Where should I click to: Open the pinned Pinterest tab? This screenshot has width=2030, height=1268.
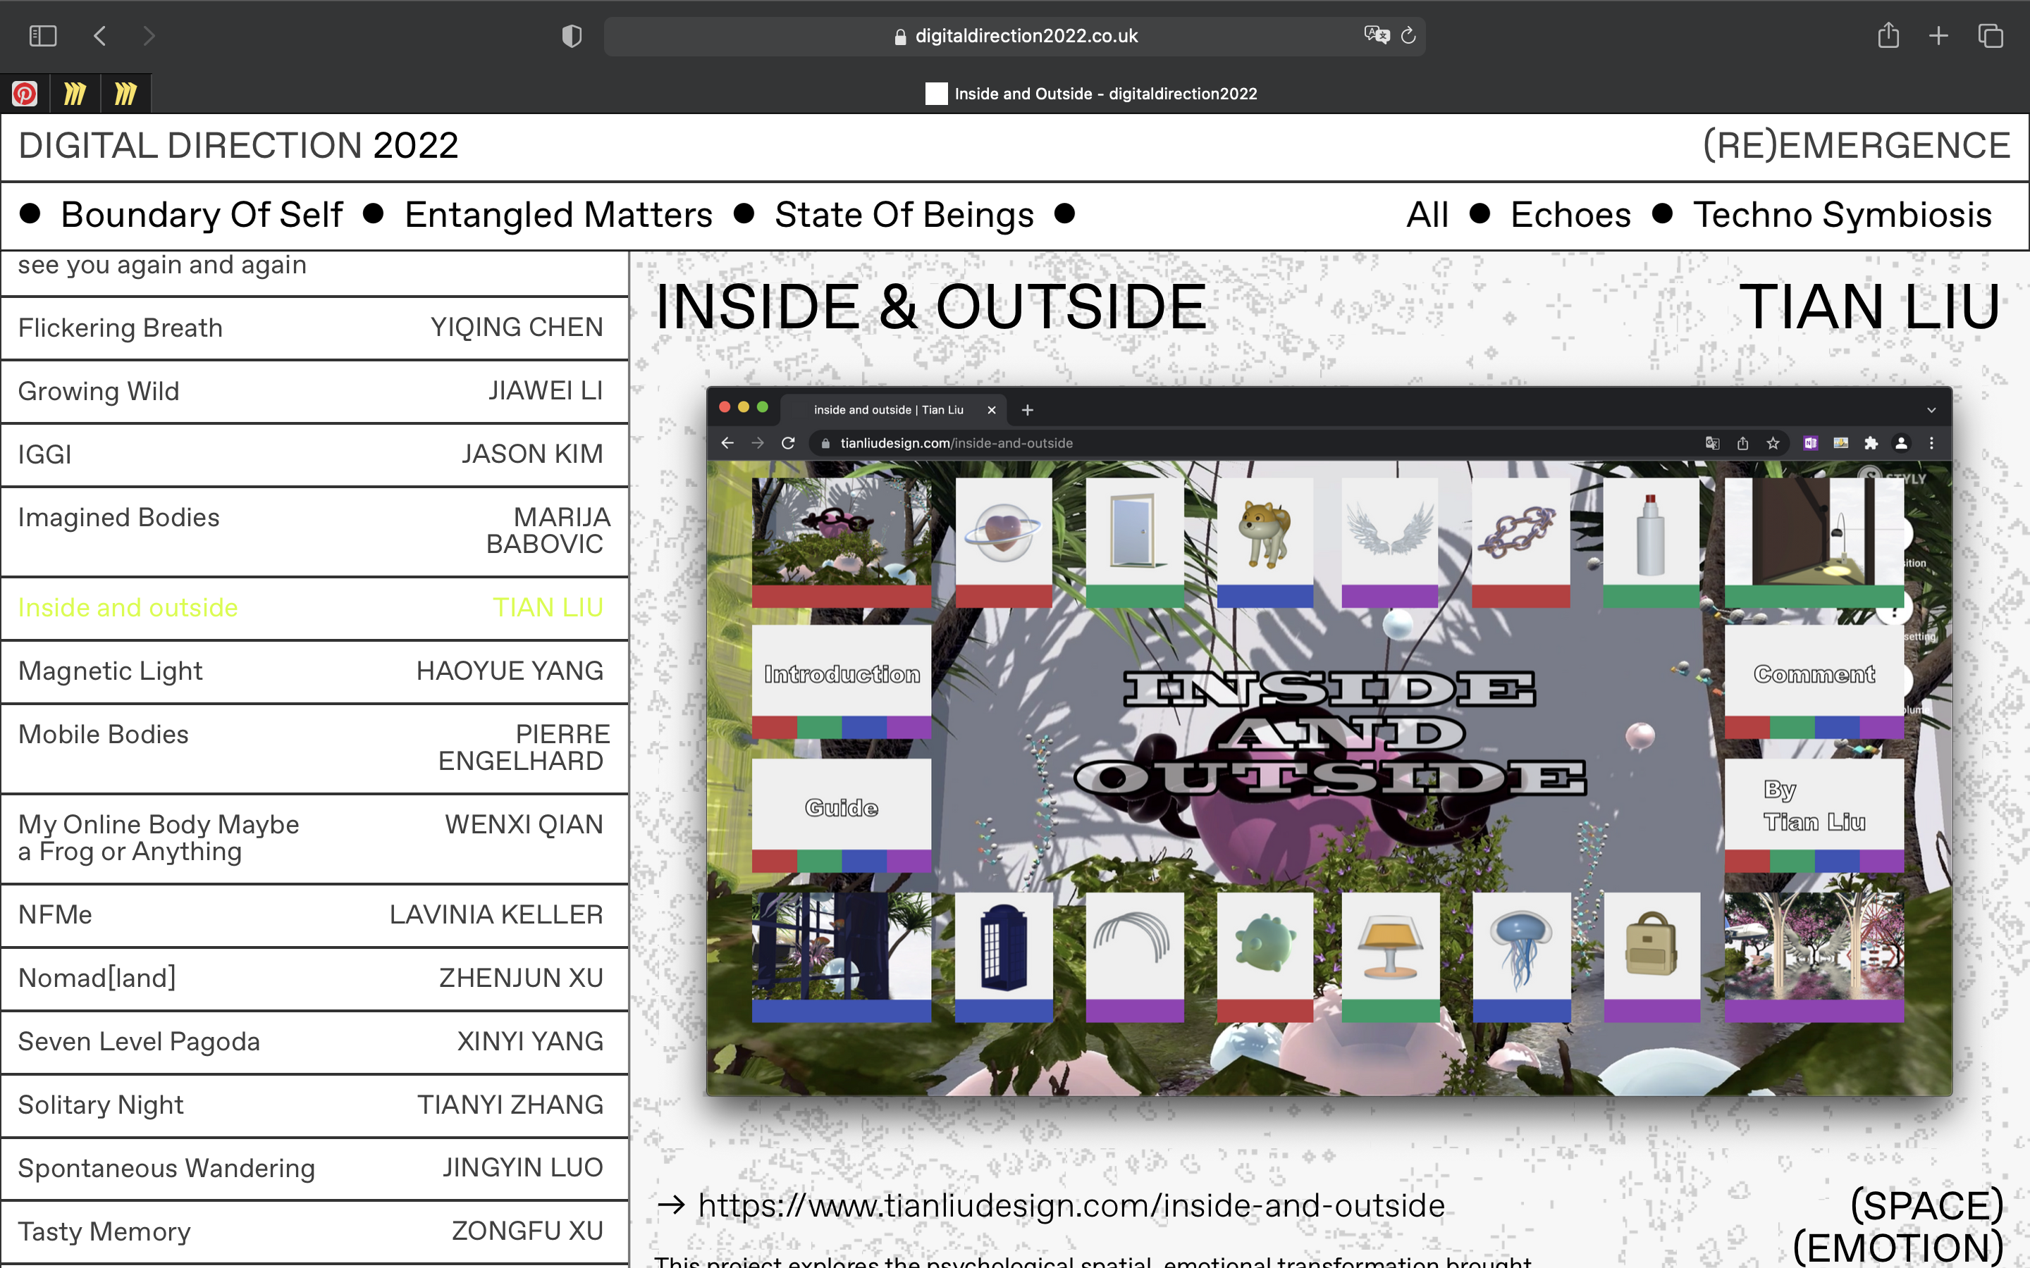[25, 93]
